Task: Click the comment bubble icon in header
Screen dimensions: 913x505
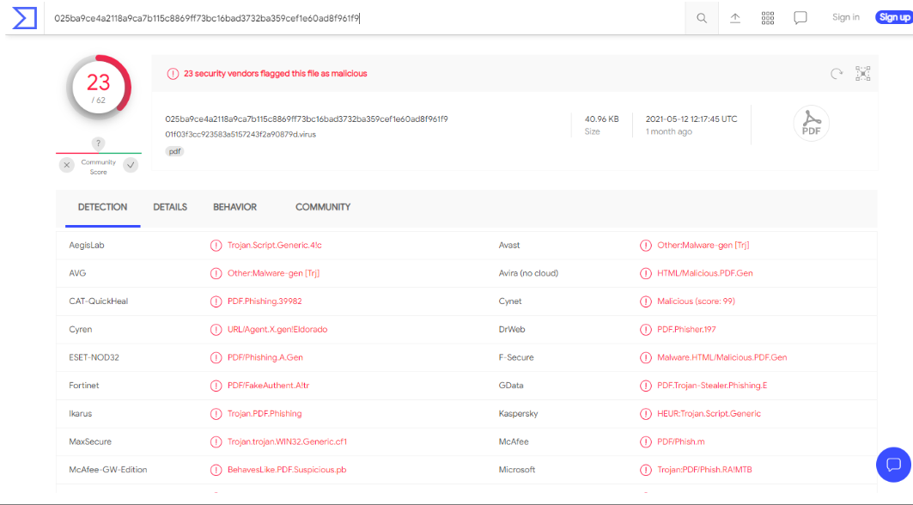Action: pyautogui.click(x=800, y=18)
